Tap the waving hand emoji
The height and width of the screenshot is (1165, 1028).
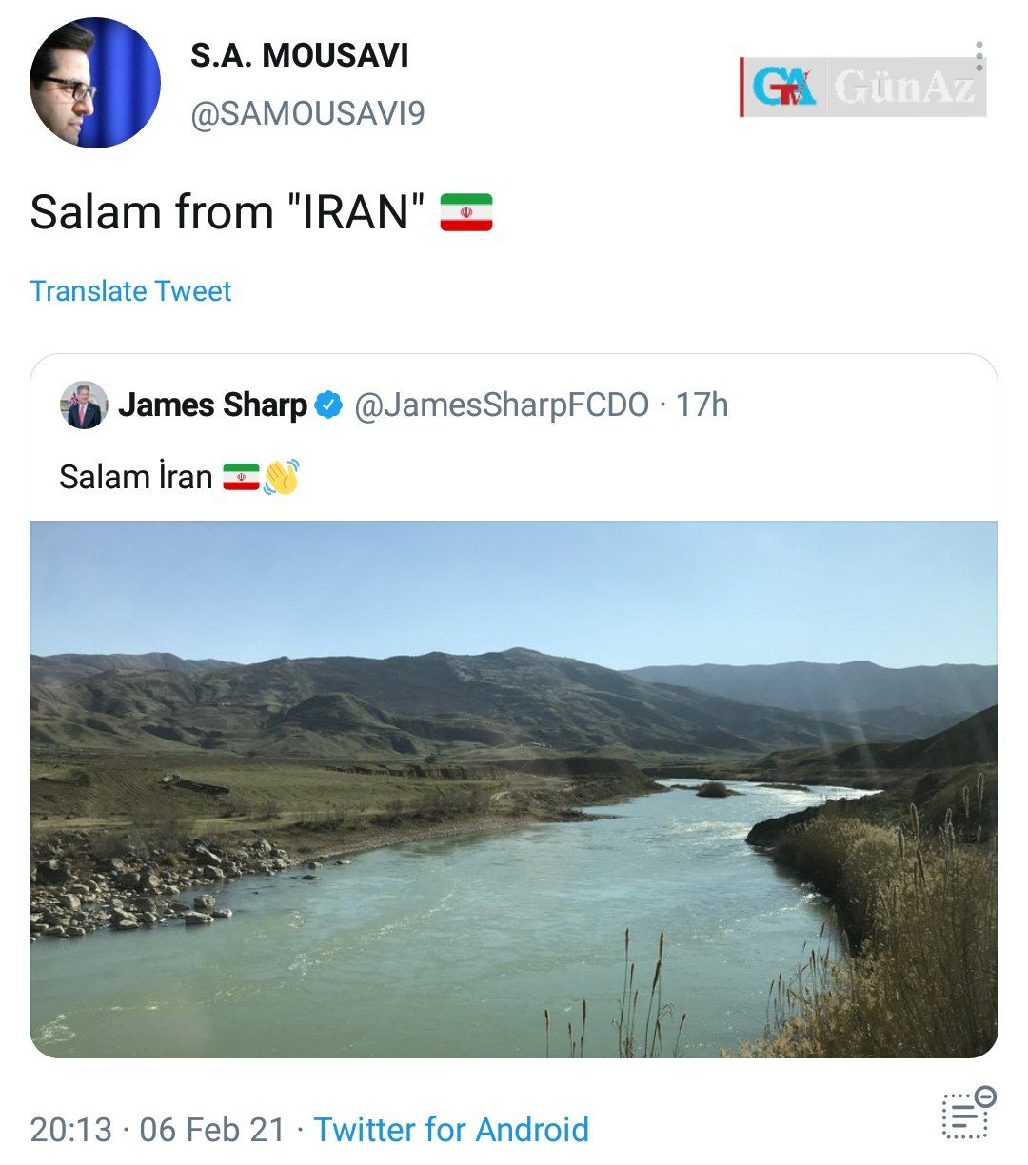[x=282, y=476]
